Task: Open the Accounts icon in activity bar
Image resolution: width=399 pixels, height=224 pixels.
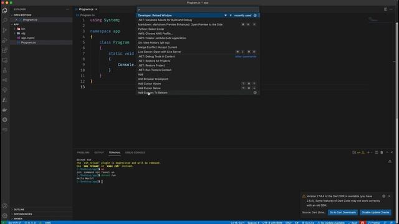Action: click(x=5, y=206)
